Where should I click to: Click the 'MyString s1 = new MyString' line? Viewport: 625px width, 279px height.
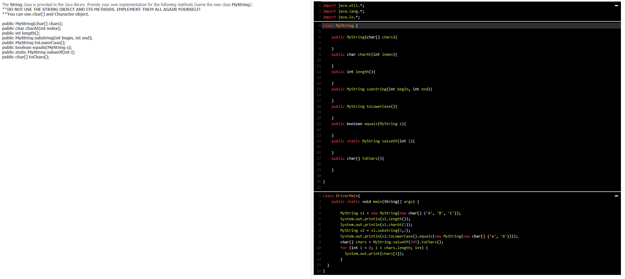point(400,213)
